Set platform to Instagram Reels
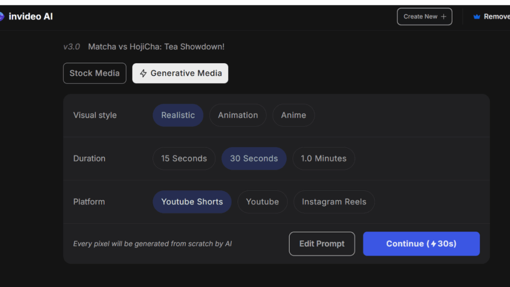510x287 pixels. click(334, 202)
